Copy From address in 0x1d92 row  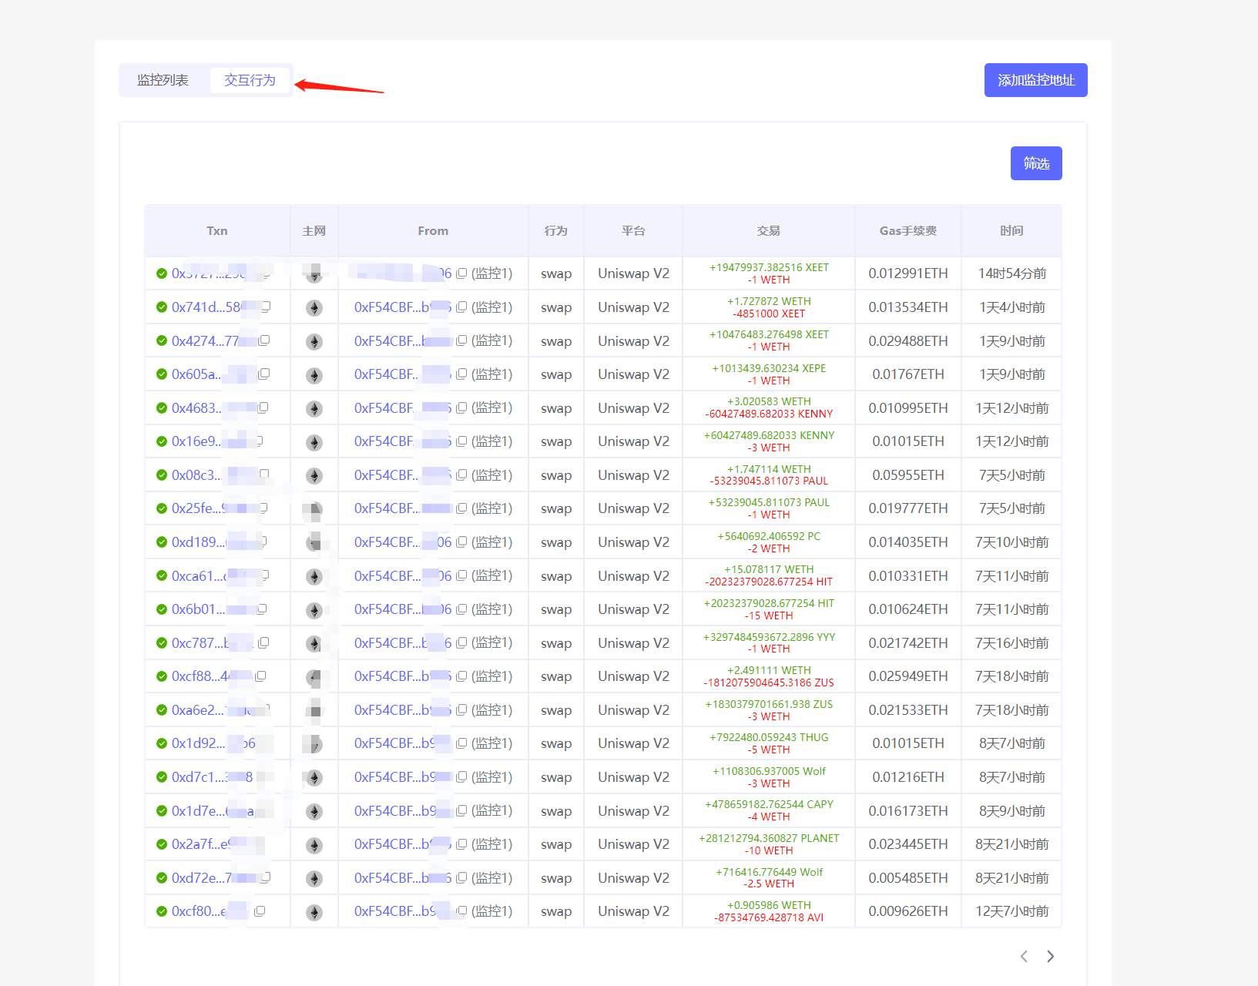point(461,743)
